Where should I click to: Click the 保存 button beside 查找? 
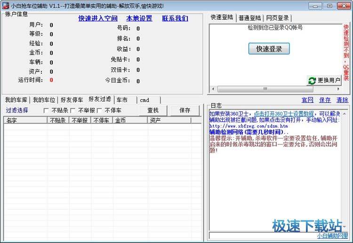point(185,110)
